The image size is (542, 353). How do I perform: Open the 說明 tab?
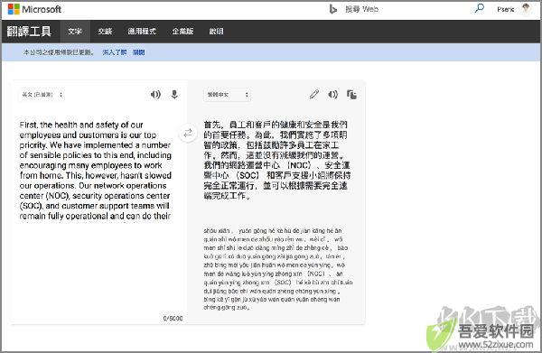click(x=216, y=32)
